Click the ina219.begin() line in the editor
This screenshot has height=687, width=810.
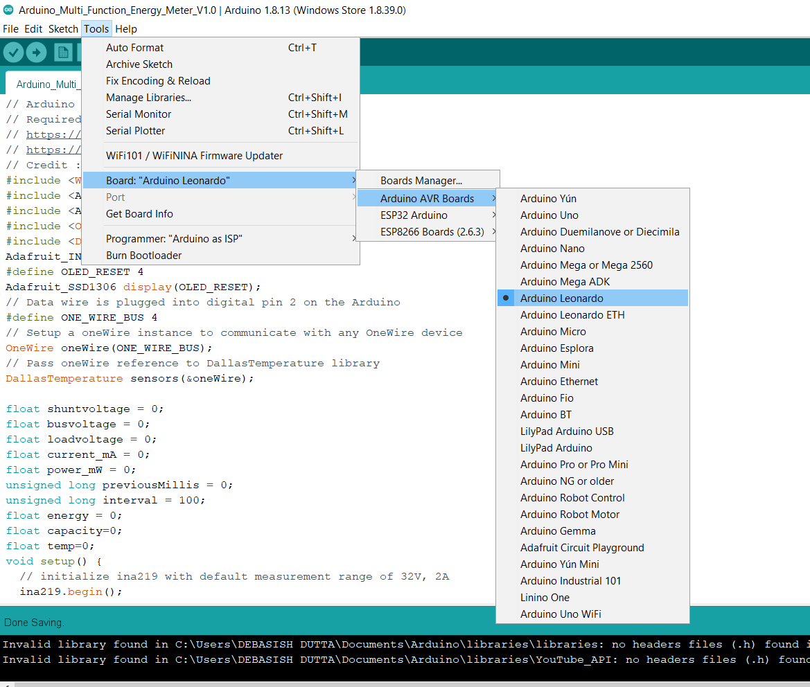click(x=71, y=592)
